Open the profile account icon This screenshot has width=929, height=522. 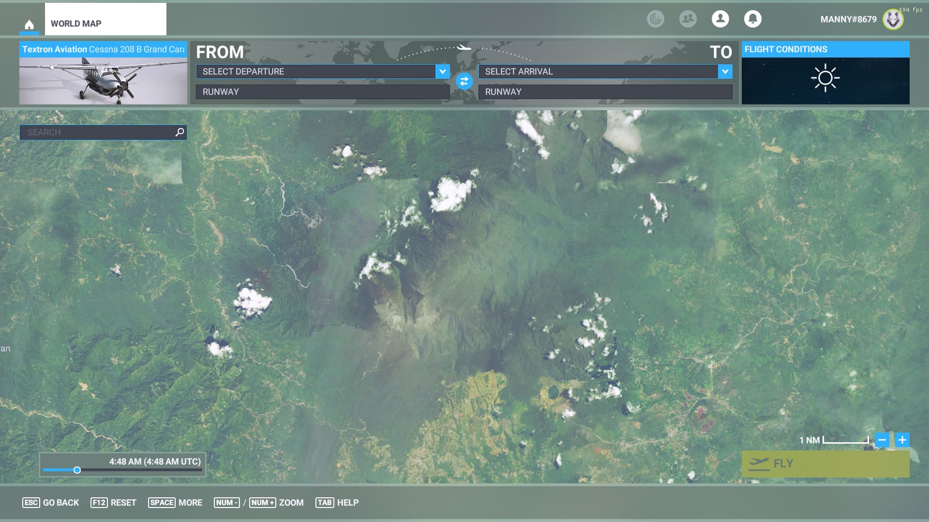coord(720,19)
